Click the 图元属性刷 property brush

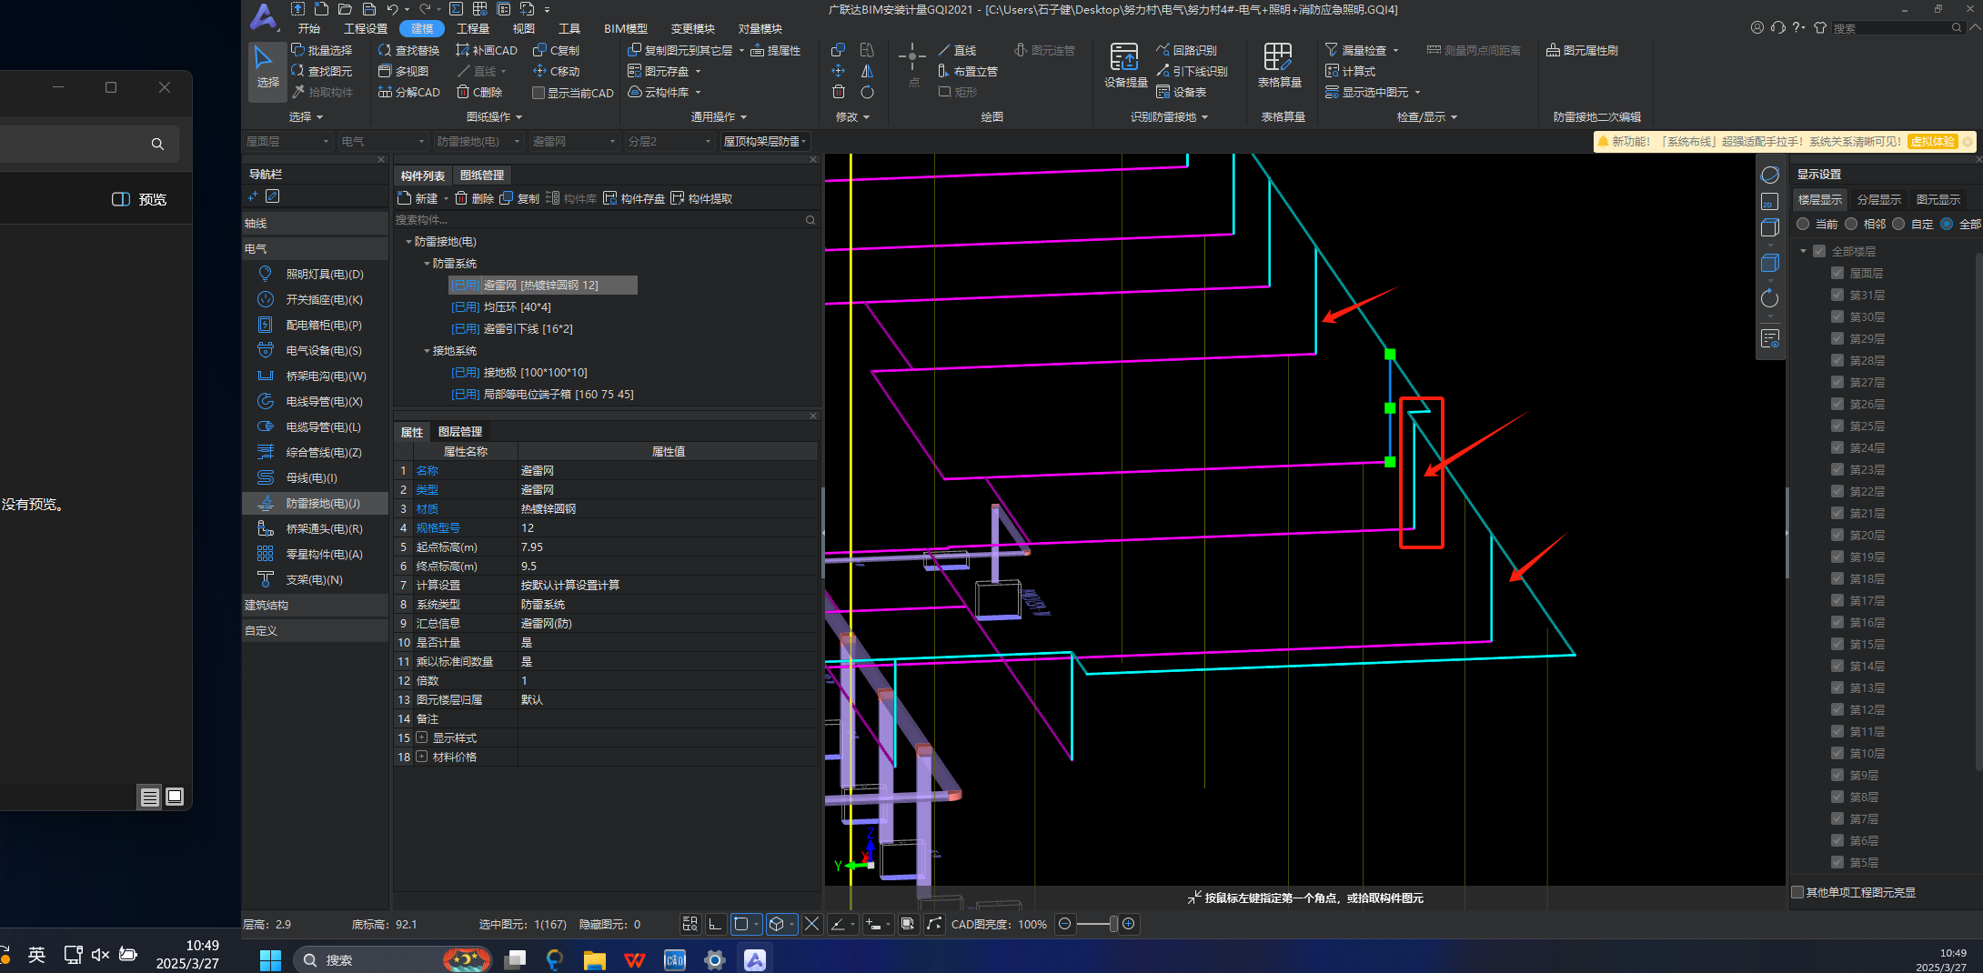click(x=1583, y=50)
